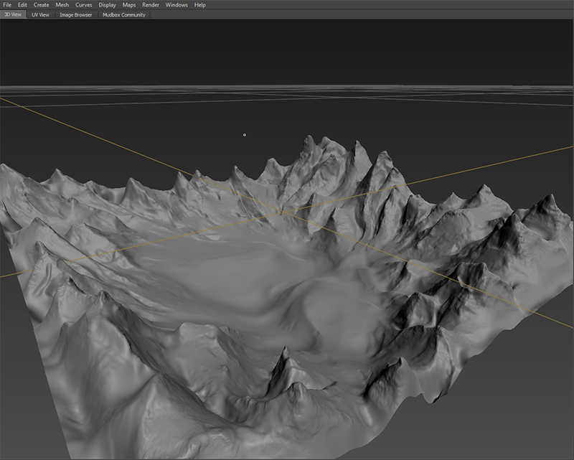Open the Maps menu
574x460 pixels.
[x=129, y=5]
